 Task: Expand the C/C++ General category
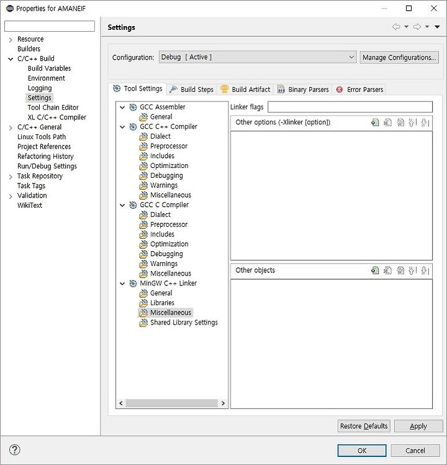[11, 127]
